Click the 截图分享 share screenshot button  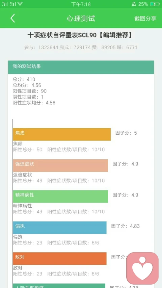click(145, 18)
